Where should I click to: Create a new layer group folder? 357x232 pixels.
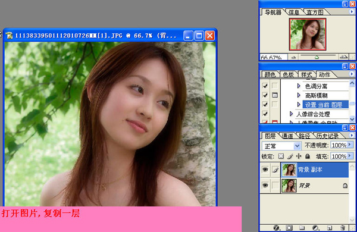click(302, 228)
